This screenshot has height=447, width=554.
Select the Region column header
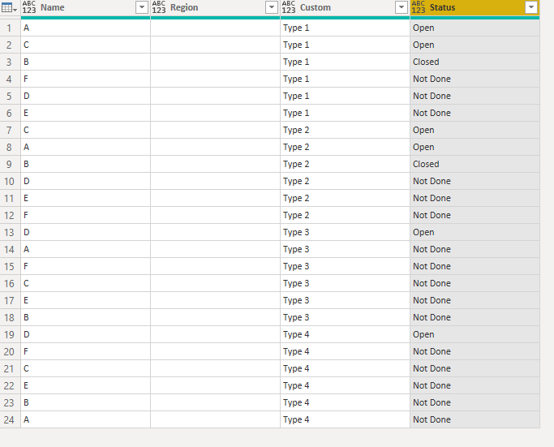(x=215, y=7)
